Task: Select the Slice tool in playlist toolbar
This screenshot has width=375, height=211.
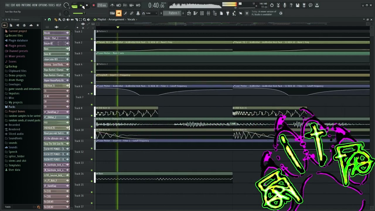Action: click(x=76, y=20)
